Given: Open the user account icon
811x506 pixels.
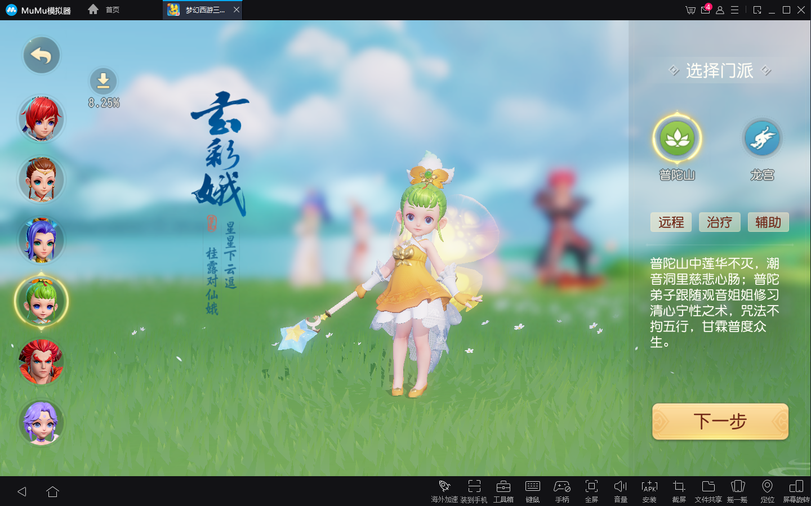Looking at the screenshot, I should pos(720,10).
